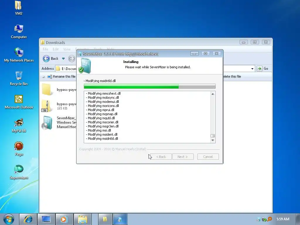Collapse the file tasks pane chevron

point(43,77)
